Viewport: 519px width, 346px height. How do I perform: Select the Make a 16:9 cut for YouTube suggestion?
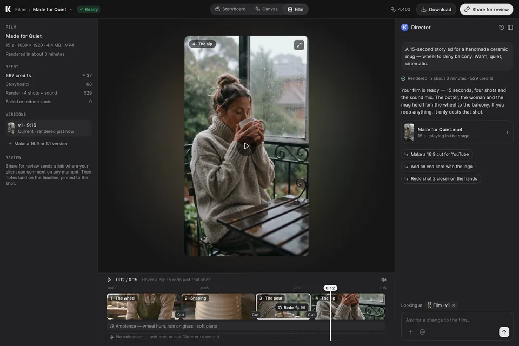coord(437,154)
